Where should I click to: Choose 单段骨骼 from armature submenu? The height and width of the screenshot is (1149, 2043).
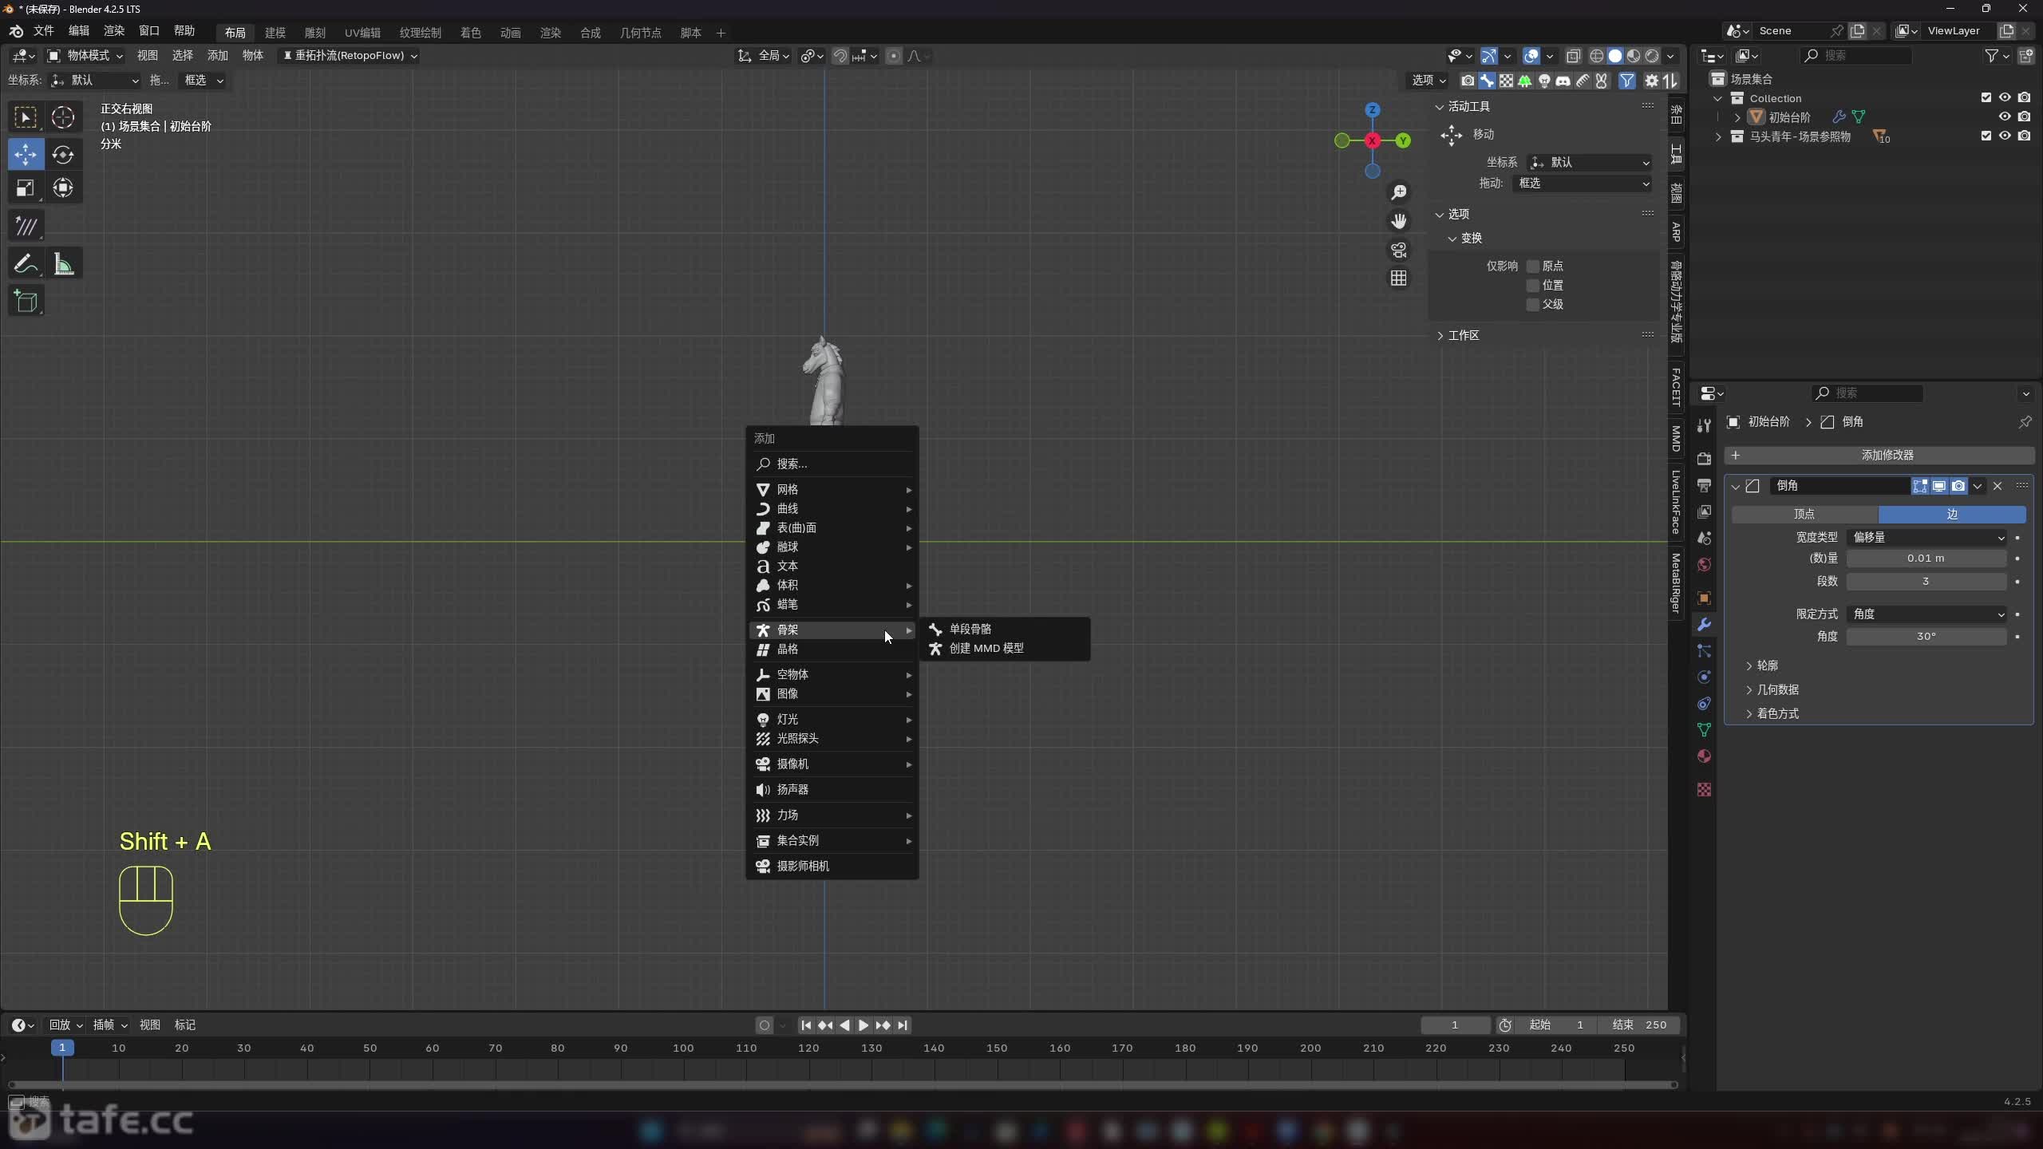pos(970,630)
